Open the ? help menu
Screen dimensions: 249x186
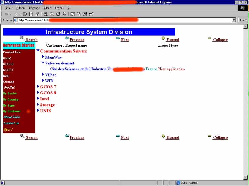(69, 8)
